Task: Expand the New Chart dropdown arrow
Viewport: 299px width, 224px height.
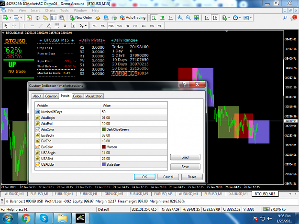Action: pos(10,18)
